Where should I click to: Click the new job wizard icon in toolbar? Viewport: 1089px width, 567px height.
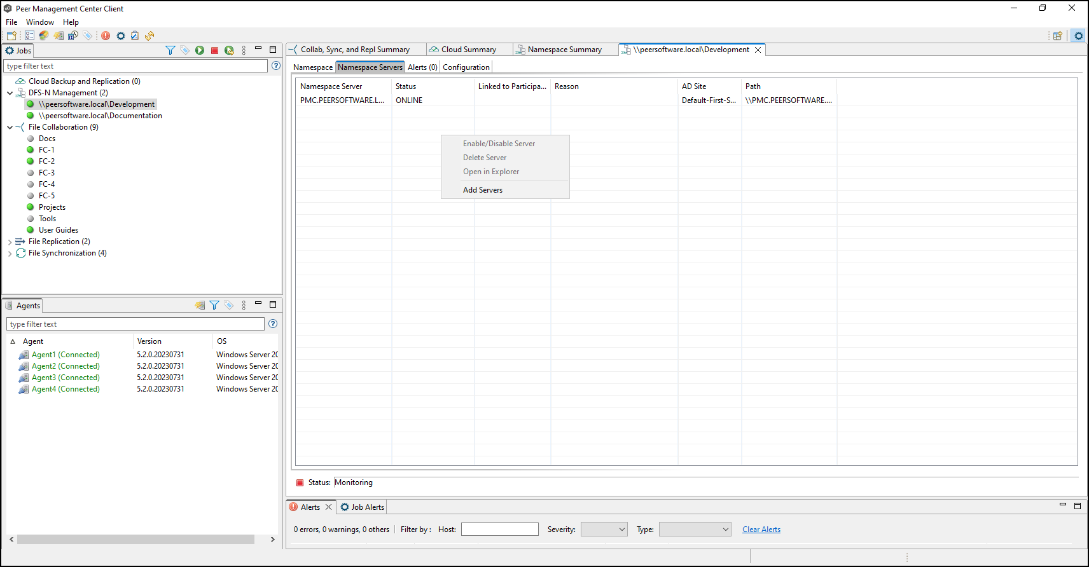click(11, 36)
